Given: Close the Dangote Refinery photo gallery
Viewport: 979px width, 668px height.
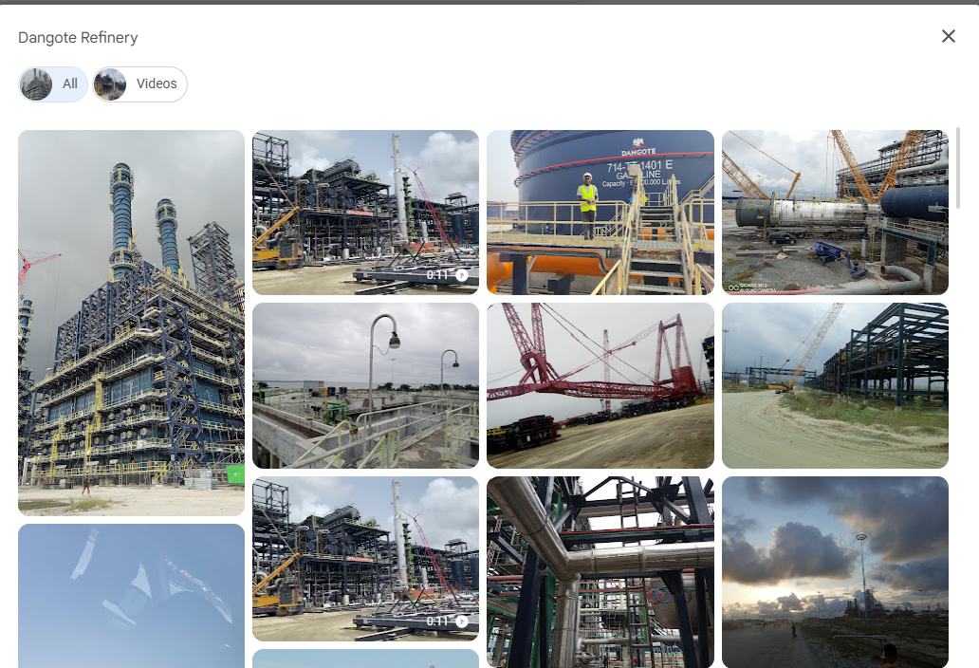Looking at the screenshot, I should pyautogui.click(x=948, y=36).
